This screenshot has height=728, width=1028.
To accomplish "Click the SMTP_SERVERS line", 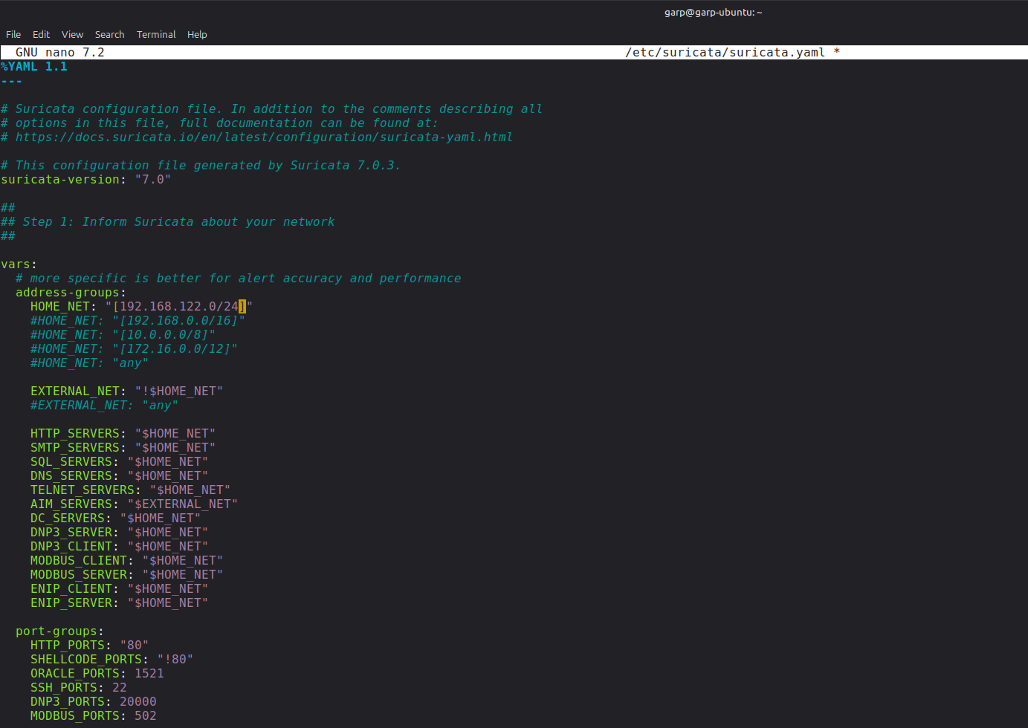I will point(123,448).
